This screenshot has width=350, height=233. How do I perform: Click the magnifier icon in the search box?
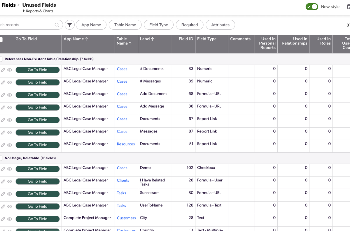point(57,25)
